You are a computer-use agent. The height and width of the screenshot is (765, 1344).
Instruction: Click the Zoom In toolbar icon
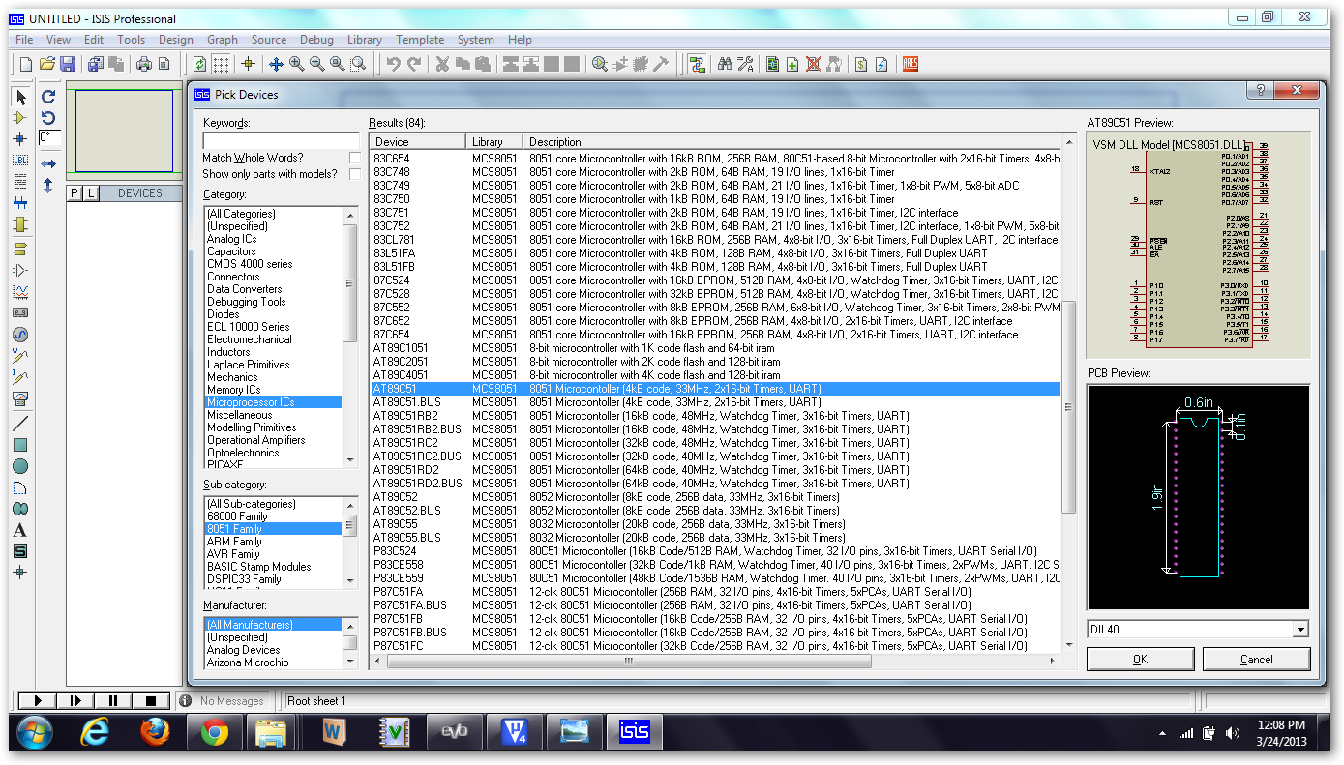(294, 64)
